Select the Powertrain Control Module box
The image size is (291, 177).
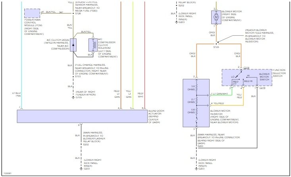coord(32,13)
